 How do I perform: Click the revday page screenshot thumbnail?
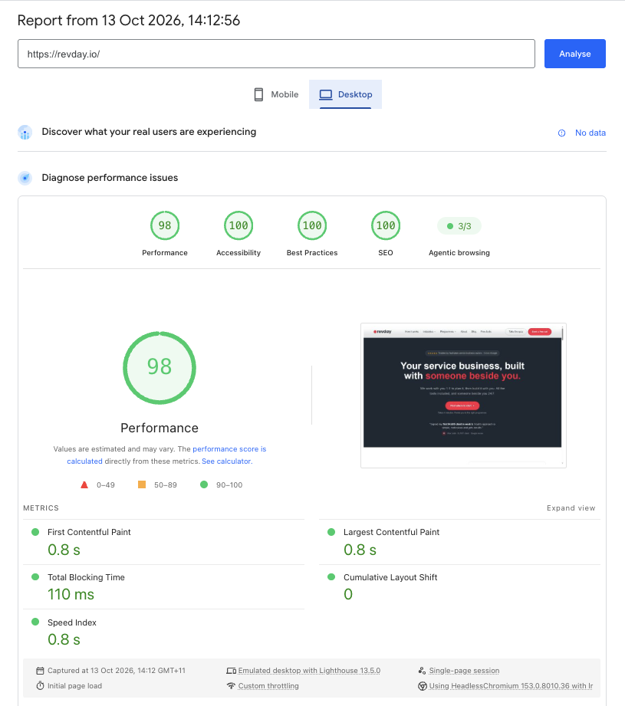coord(463,396)
